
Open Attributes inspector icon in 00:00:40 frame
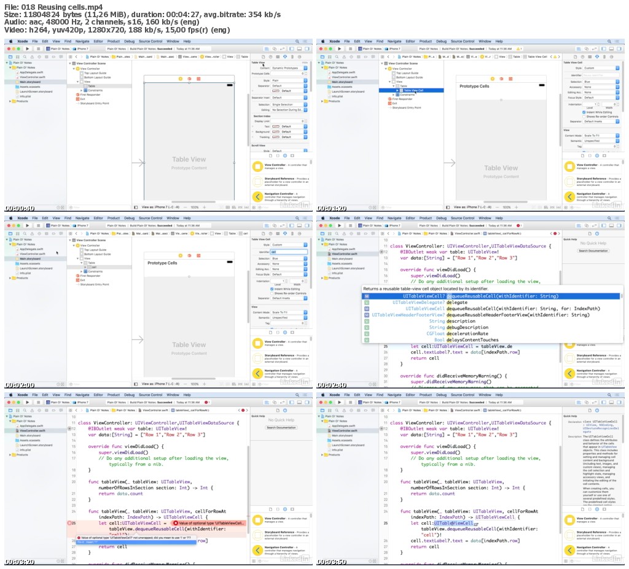click(x=285, y=57)
